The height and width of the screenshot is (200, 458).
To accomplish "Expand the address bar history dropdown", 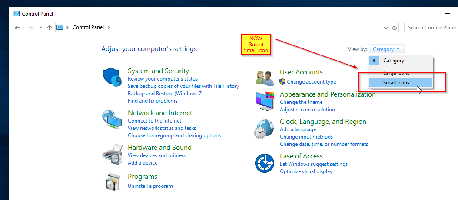I will pyautogui.click(x=386, y=28).
